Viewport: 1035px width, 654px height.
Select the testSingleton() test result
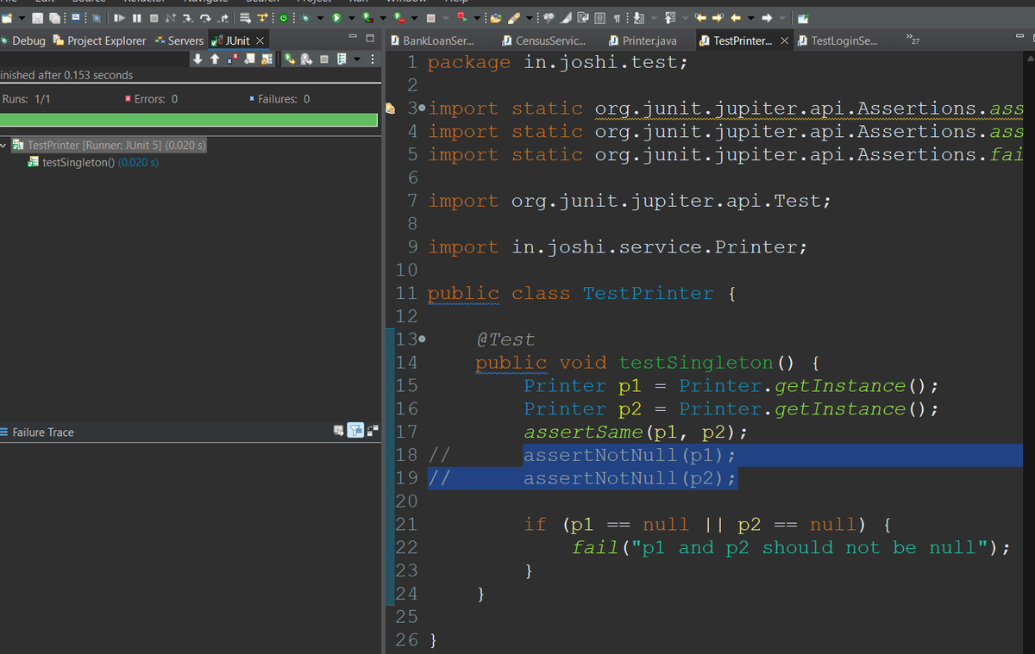(93, 162)
